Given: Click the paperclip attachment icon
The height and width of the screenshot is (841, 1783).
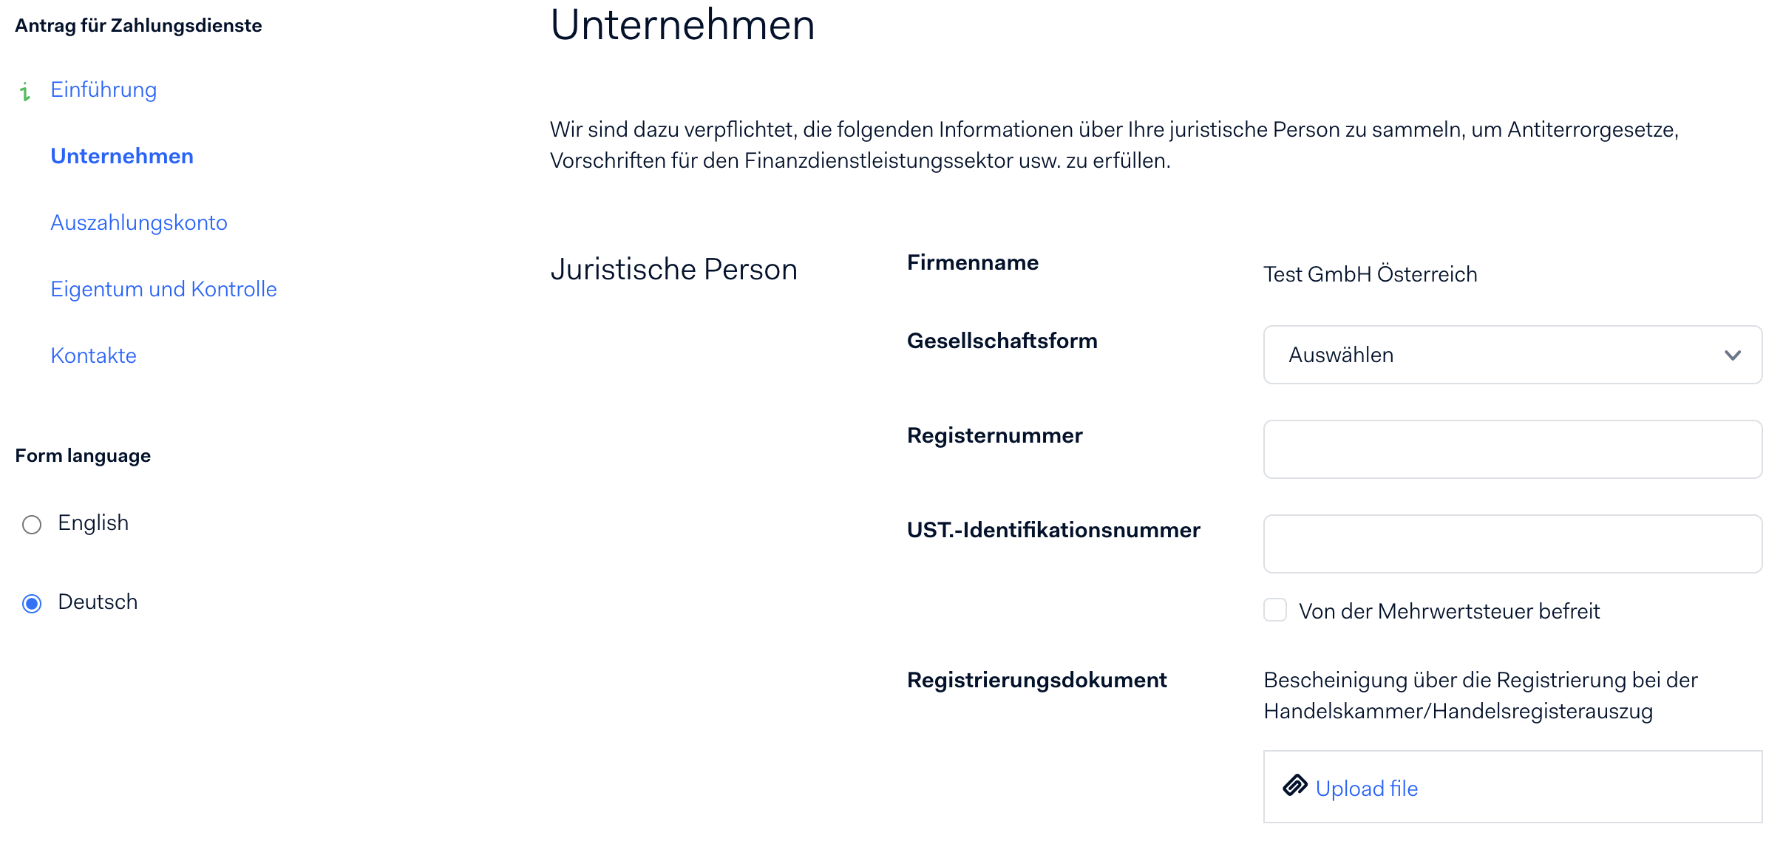Looking at the screenshot, I should click(x=1295, y=786).
